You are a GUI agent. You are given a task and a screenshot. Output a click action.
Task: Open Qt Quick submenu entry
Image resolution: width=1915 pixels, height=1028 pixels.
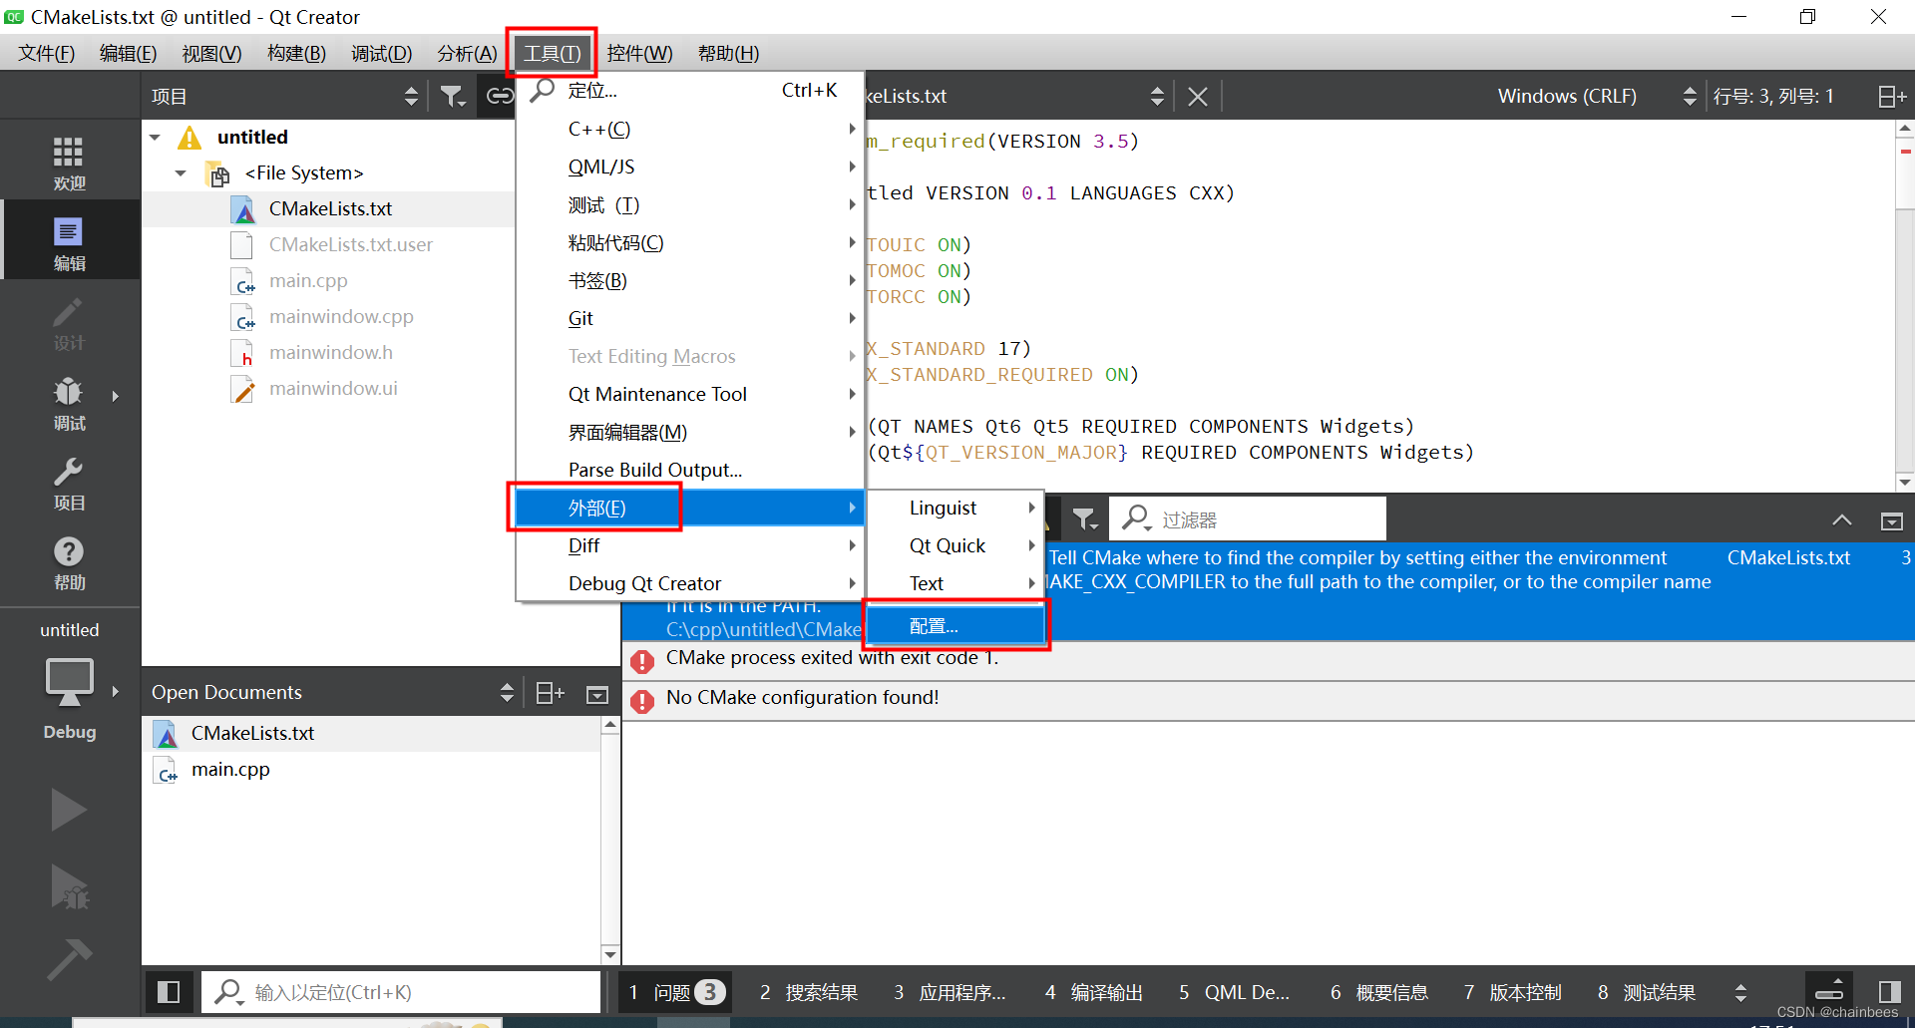tap(956, 545)
